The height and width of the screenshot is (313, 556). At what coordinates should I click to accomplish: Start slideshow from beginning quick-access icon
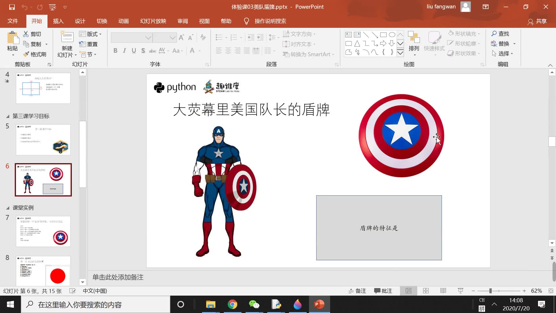click(52, 7)
